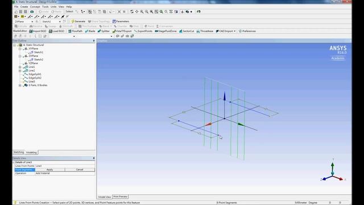Click the Blade tool

tap(90, 31)
